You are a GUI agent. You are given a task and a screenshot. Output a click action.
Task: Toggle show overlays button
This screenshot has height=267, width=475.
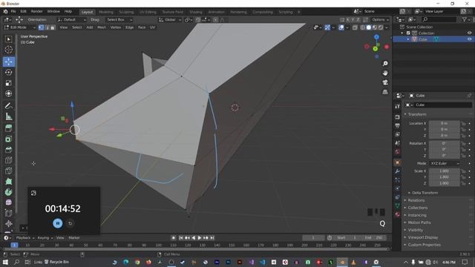point(341,27)
